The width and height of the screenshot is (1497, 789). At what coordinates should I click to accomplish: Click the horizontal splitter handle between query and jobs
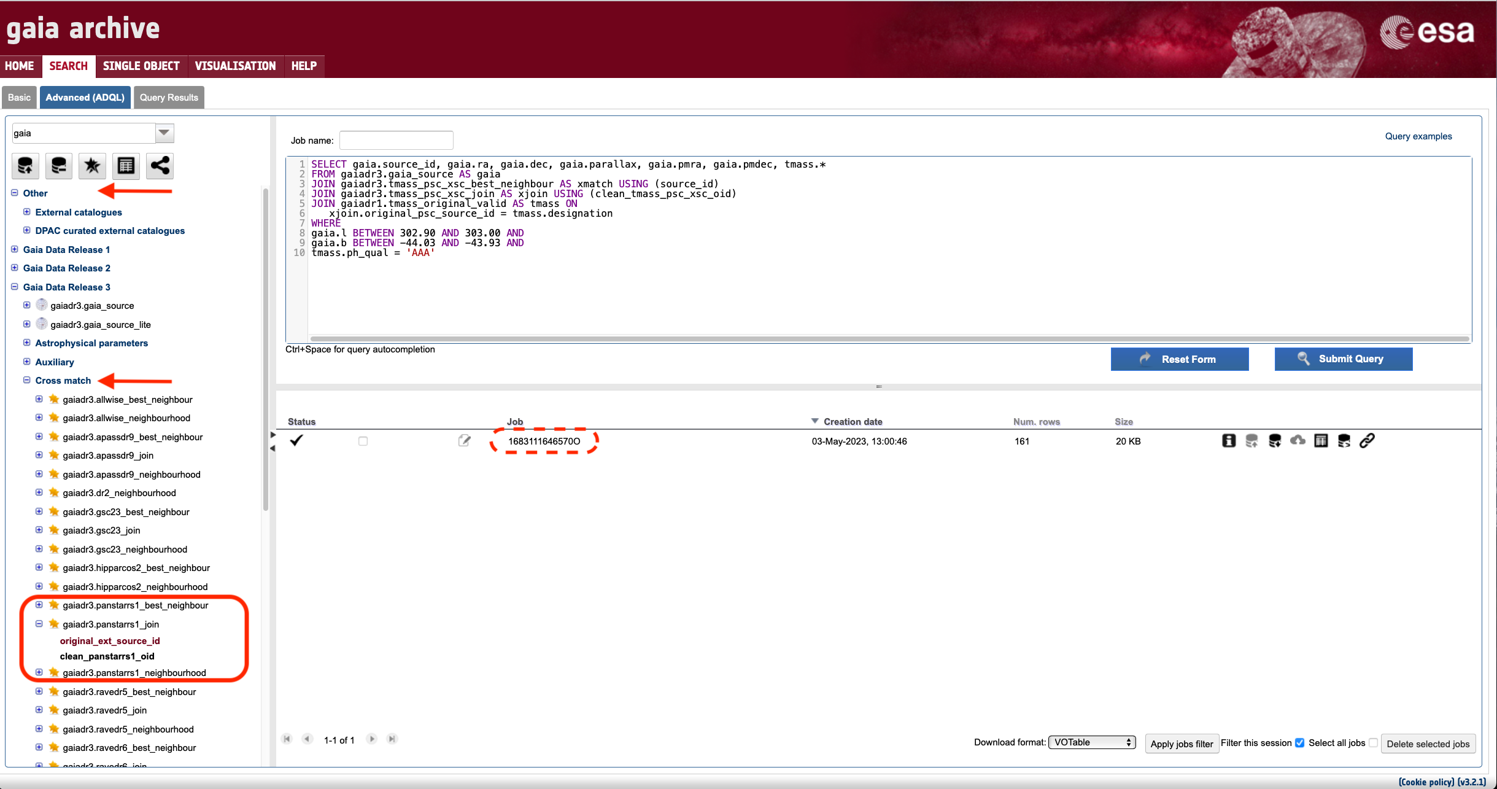879,387
